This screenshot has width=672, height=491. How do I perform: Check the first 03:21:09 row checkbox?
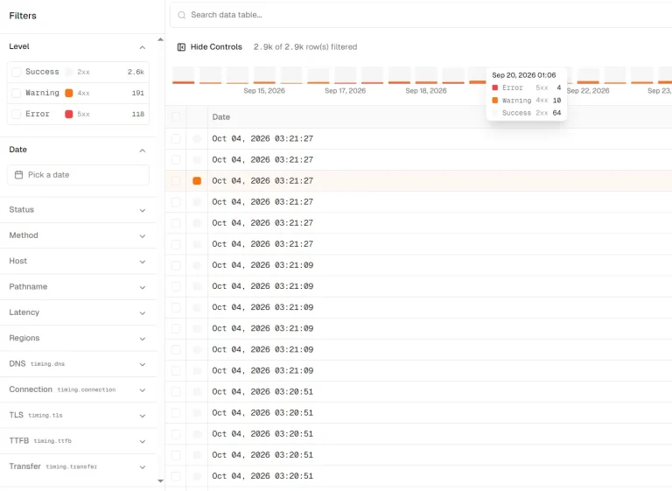click(176, 265)
